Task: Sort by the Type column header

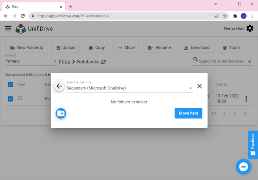Action: click(21, 84)
